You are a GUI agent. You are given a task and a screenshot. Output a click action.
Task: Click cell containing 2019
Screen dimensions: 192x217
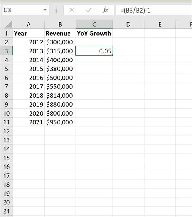click(x=29, y=104)
